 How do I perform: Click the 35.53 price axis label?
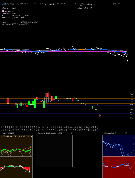coord(131,97)
